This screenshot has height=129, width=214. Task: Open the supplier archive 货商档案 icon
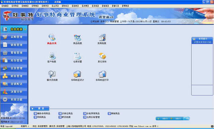102,38
